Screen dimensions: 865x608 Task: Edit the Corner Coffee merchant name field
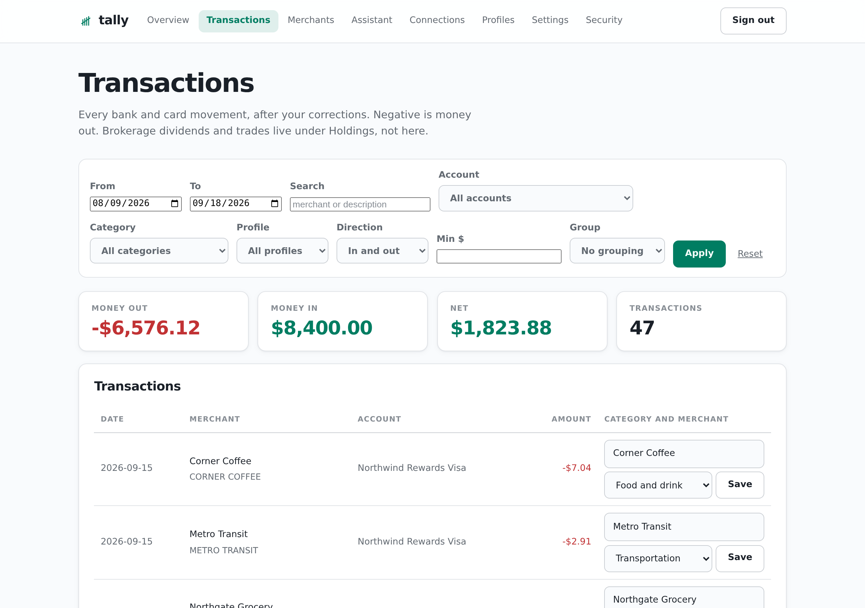coord(684,454)
